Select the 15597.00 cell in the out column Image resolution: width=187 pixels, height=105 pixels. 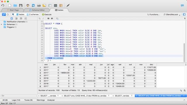coord(130,76)
